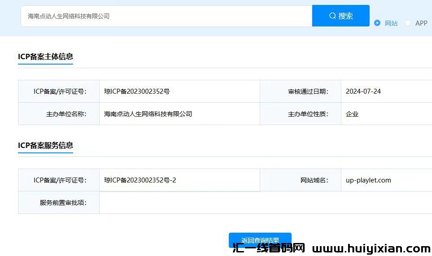Click the ICP备案主体信息 section heading
This screenshot has height=256, width=432.
coord(45,56)
